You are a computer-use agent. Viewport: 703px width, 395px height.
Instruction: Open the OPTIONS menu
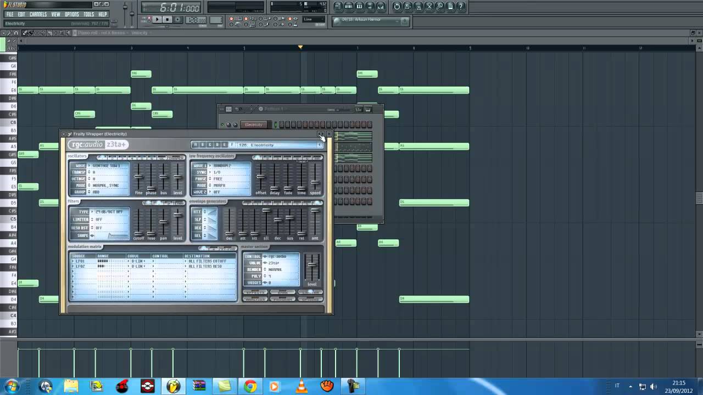(72, 14)
